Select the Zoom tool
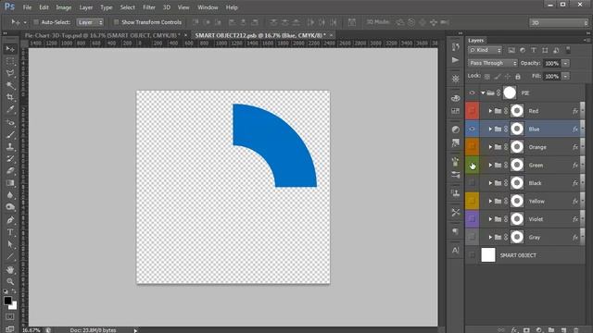This screenshot has width=593, height=333. click(10, 281)
